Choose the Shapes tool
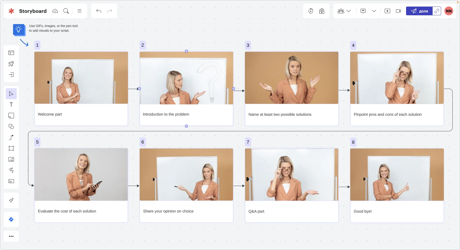This screenshot has width=460, height=250. click(x=11, y=127)
